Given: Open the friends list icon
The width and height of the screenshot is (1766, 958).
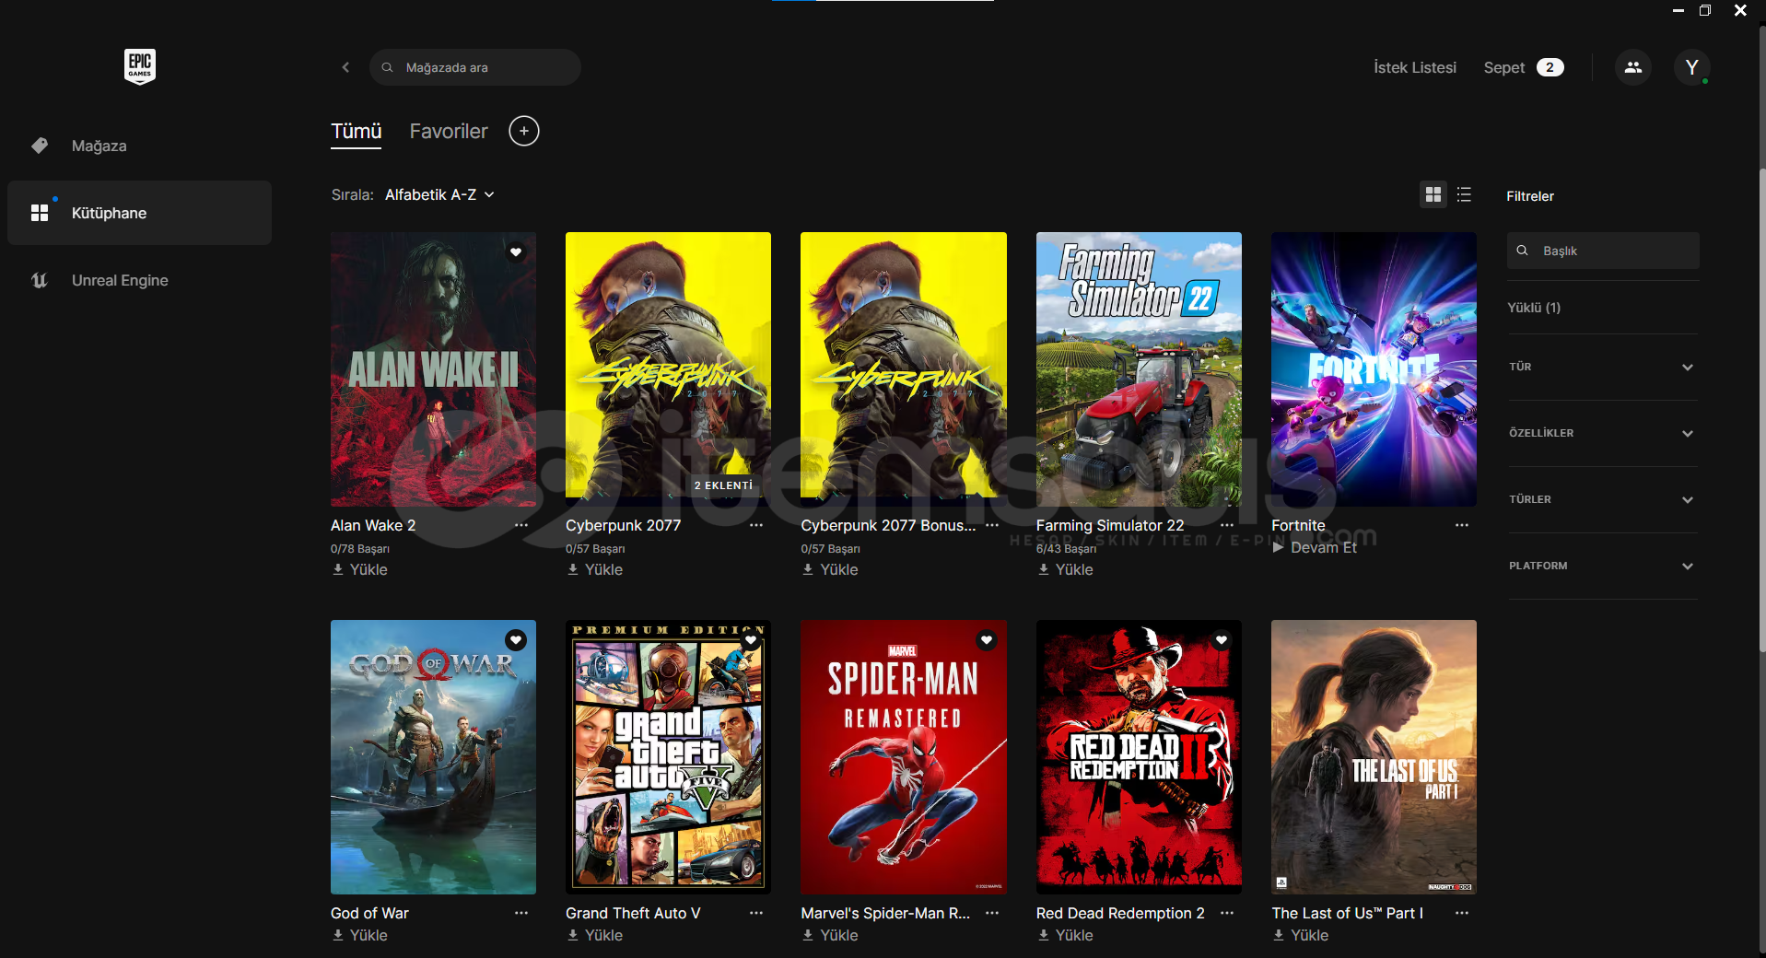Looking at the screenshot, I should coord(1632,67).
